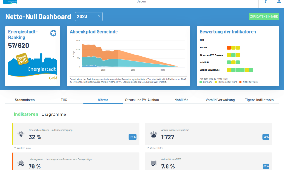Click the Absenkpfad Gemeinde emissions chart
Screen dimensions: 284x170
click(128, 55)
